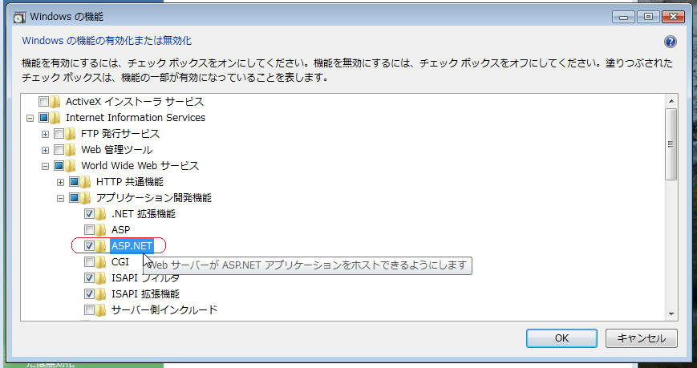Screen dimensions: 697x368
Task: Check the サーバー側インクルード checkbox
Action: pyautogui.click(x=89, y=309)
